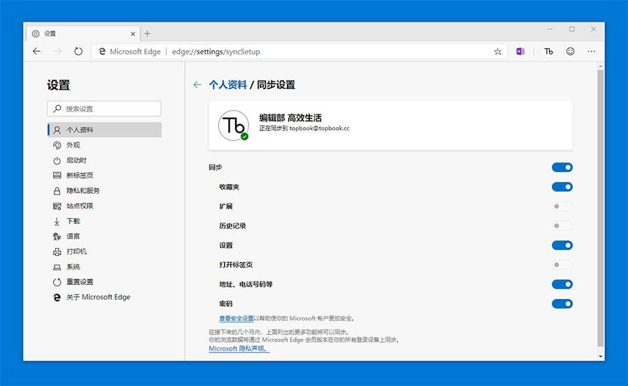628x386 pixels.
Task: Enable the 历史记录 sync toggle
Action: 562,226
